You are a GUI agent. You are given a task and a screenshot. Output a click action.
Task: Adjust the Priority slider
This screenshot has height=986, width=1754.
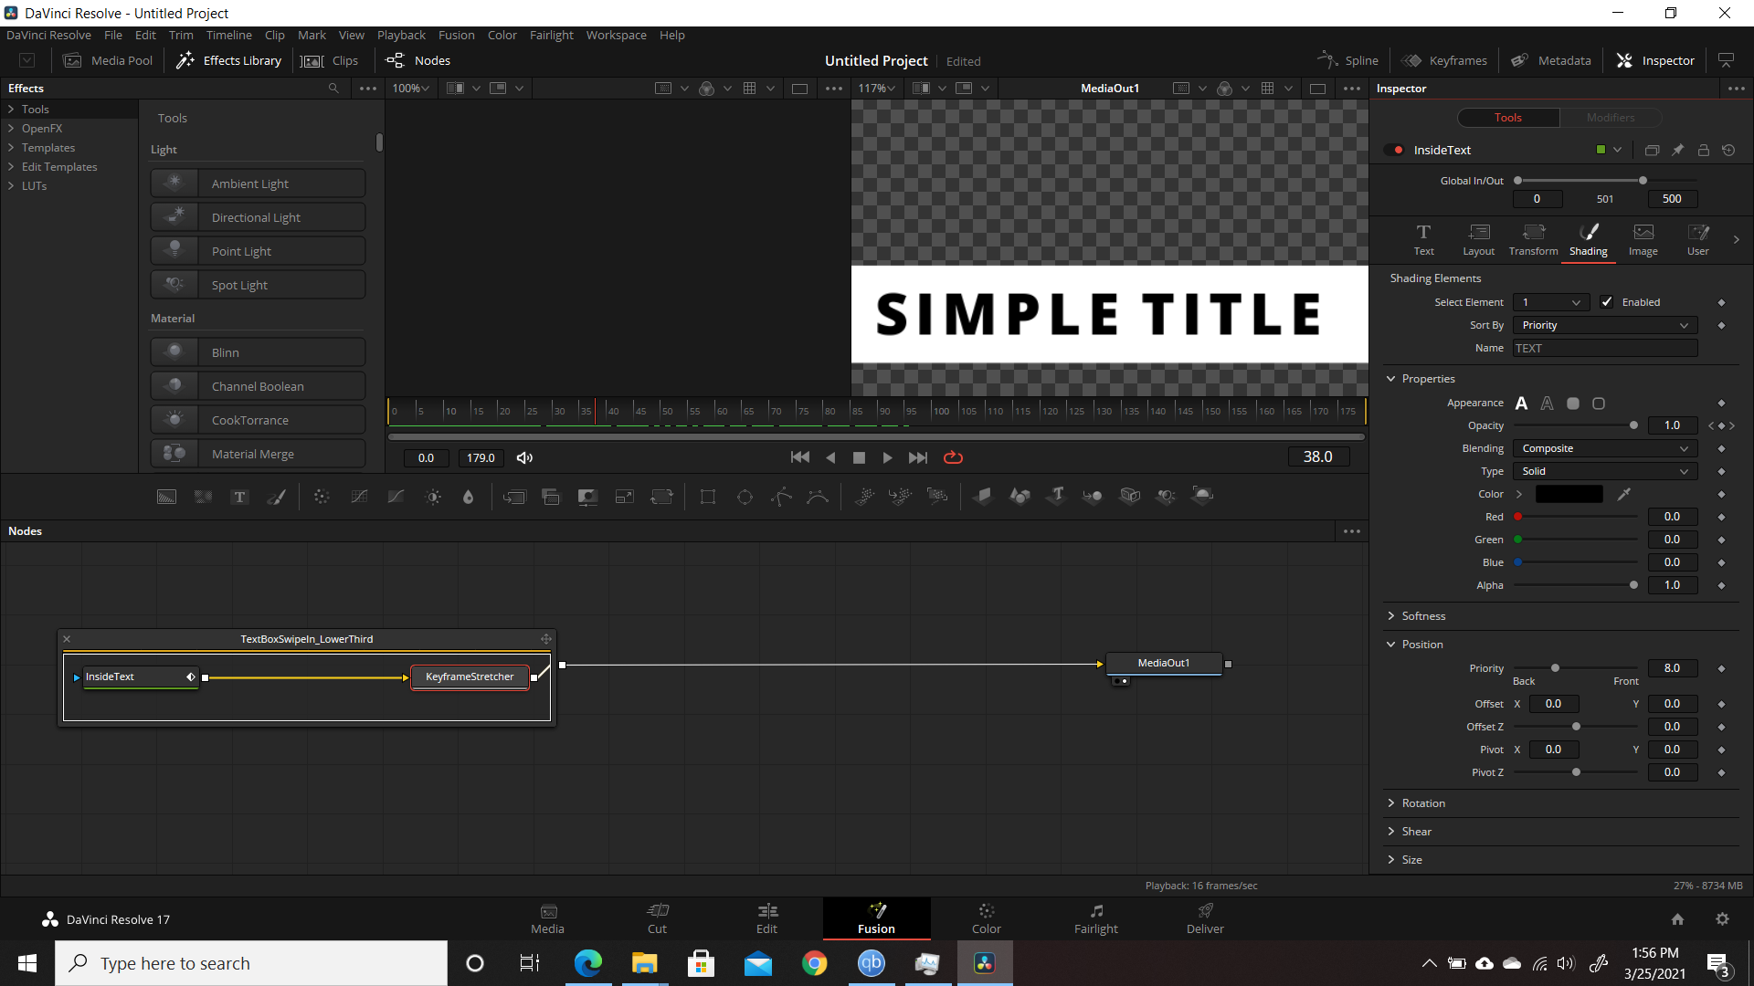coord(1575,668)
